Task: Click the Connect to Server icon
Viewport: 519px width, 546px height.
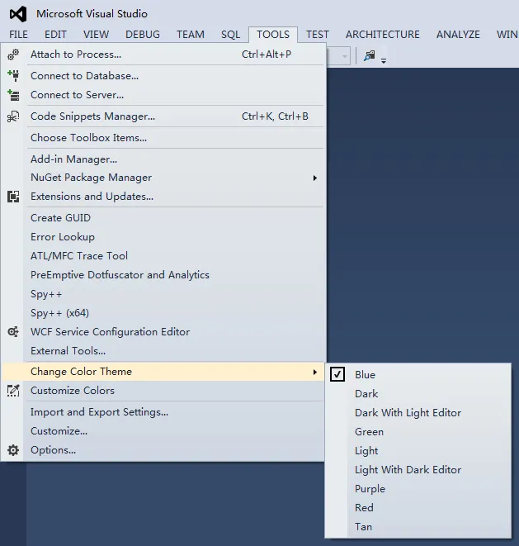Action: (x=13, y=95)
